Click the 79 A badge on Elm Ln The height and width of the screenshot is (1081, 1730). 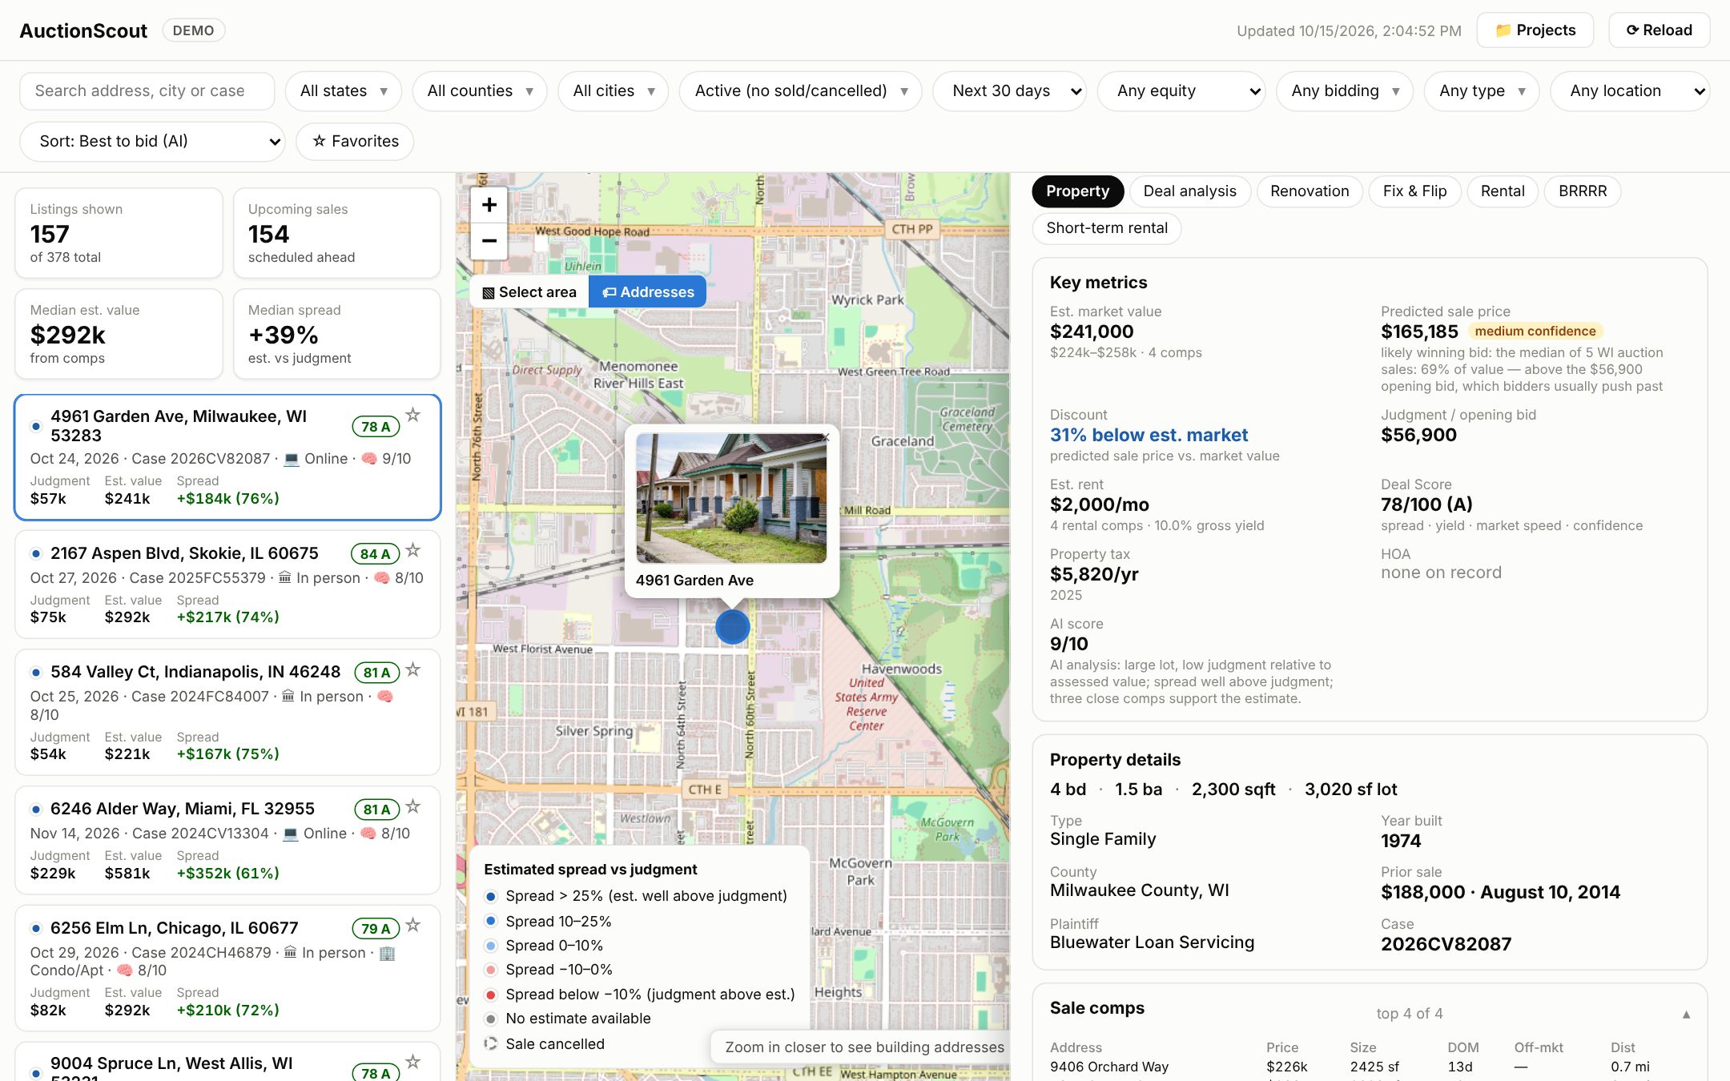click(376, 929)
